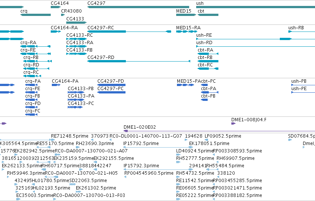Viewport: 315px width, 201px height.
Task: Select the ush-RD transcript label
Action: pyautogui.click(x=204, y=43)
